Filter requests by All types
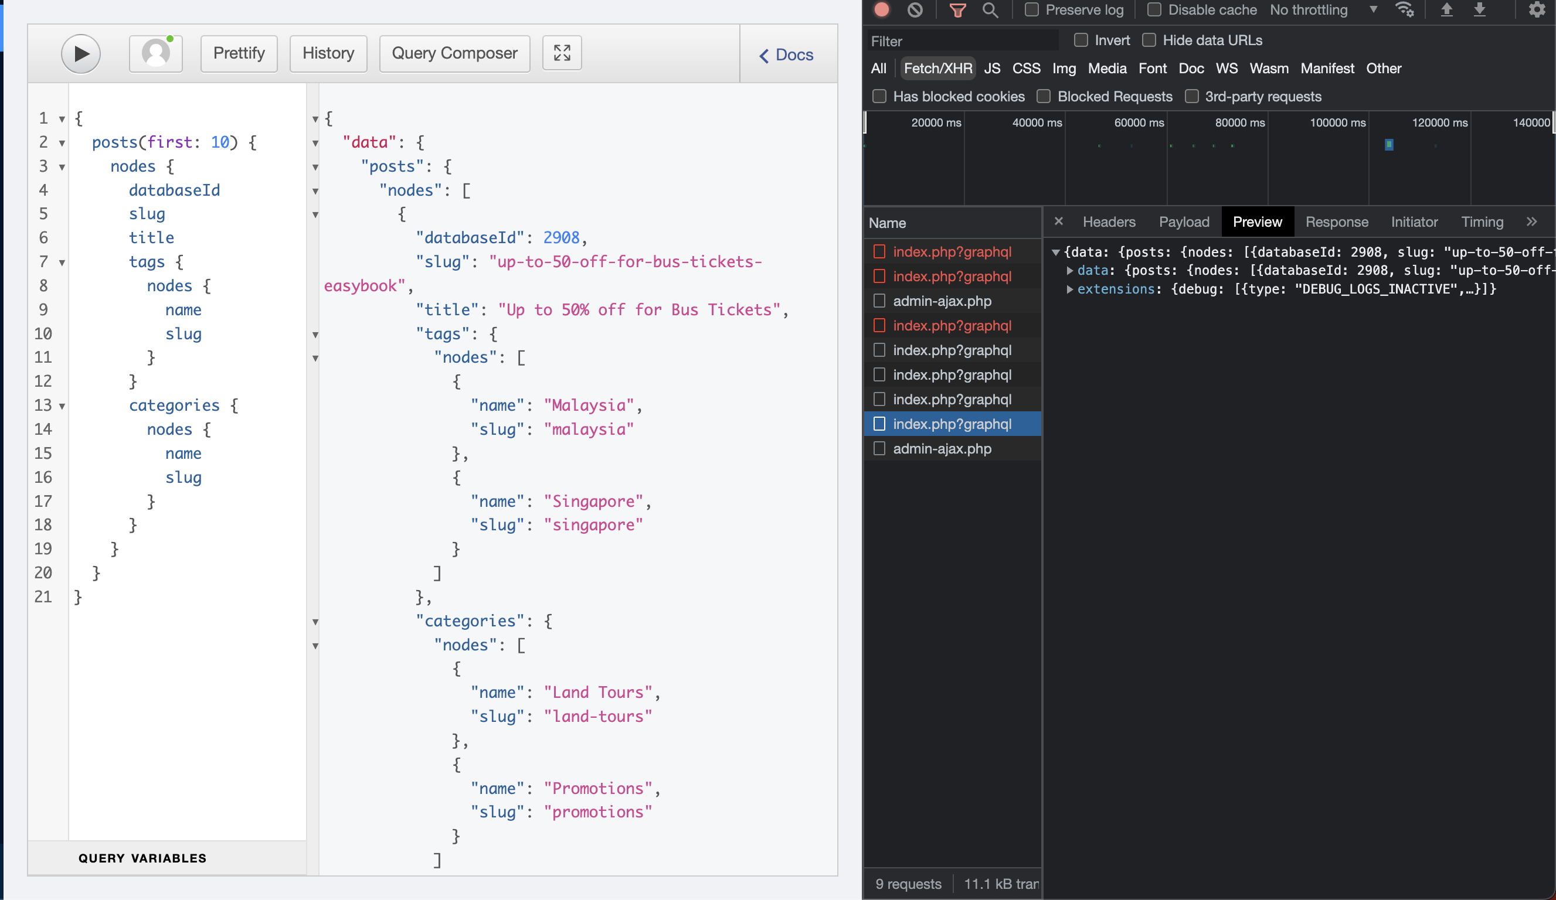The image size is (1556, 900). pos(878,69)
